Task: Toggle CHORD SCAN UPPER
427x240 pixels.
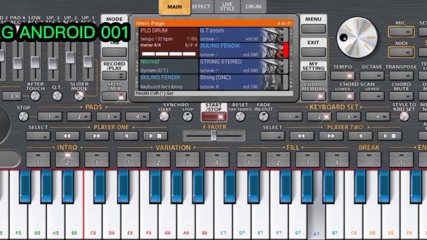Action: (x=372, y=96)
